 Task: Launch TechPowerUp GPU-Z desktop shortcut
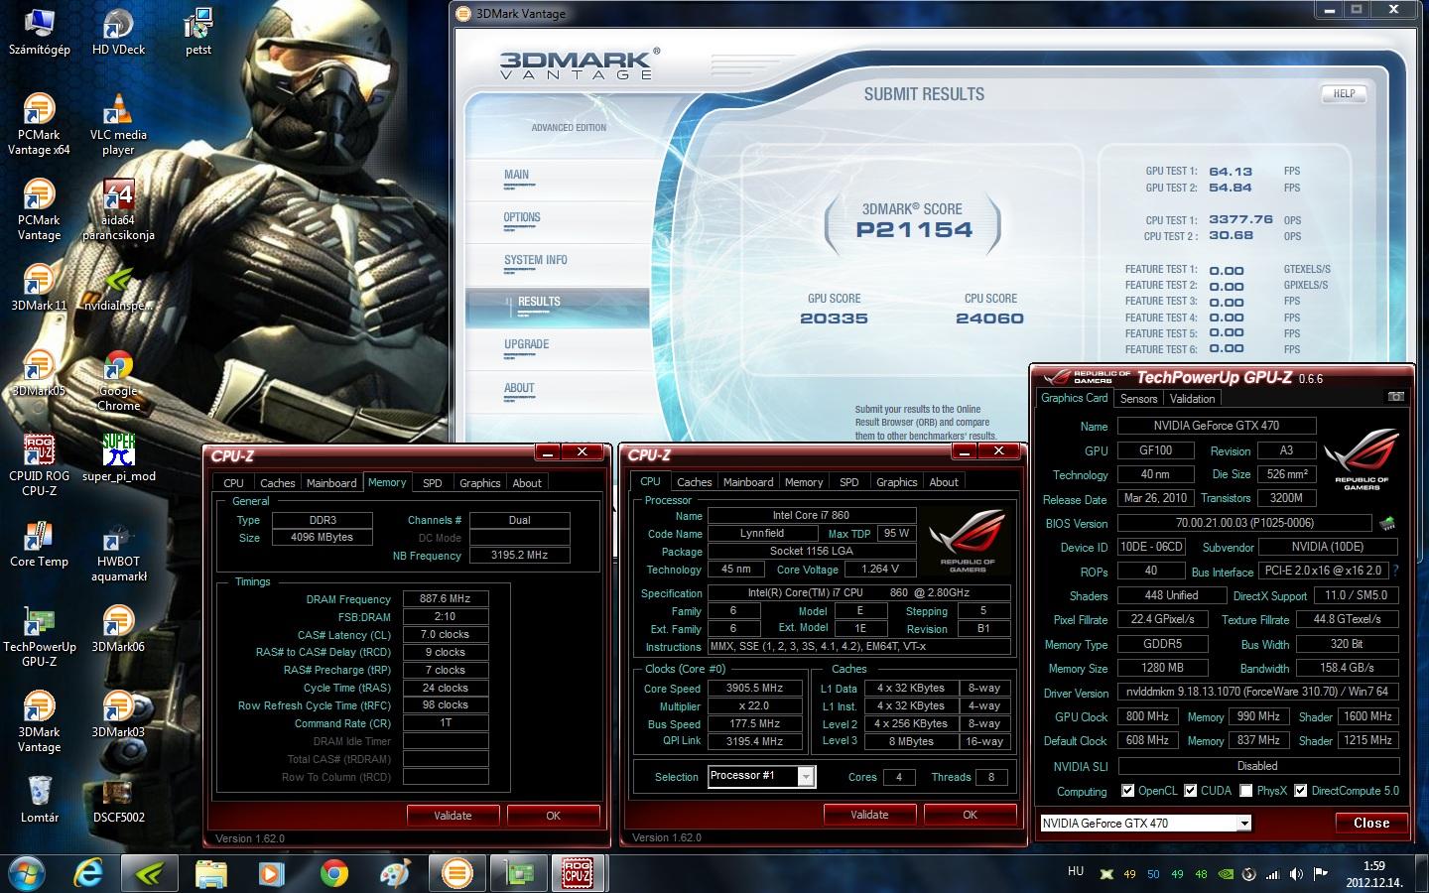tap(39, 637)
